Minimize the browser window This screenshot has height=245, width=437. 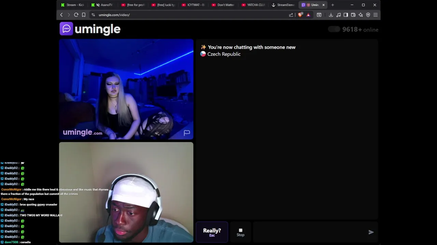click(x=352, y=5)
